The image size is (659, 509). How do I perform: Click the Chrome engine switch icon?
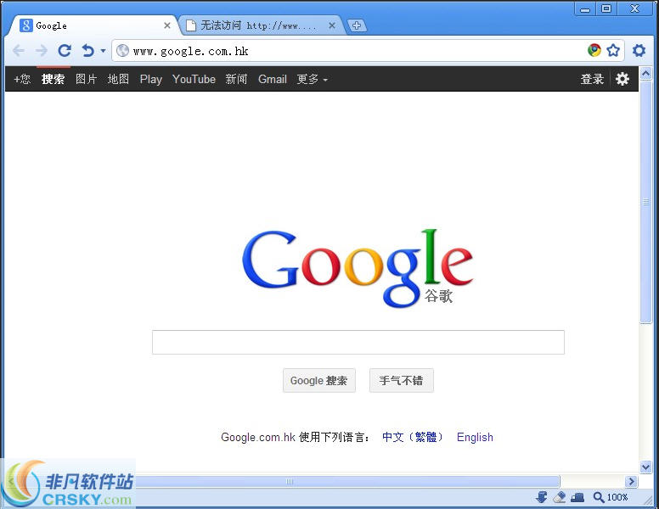[x=594, y=50]
